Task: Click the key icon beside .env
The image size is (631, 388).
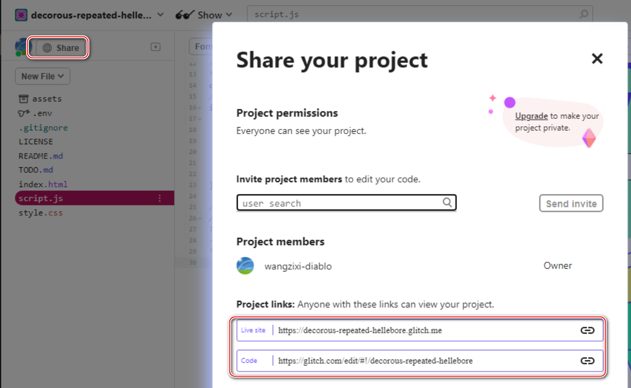Action: coord(24,113)
